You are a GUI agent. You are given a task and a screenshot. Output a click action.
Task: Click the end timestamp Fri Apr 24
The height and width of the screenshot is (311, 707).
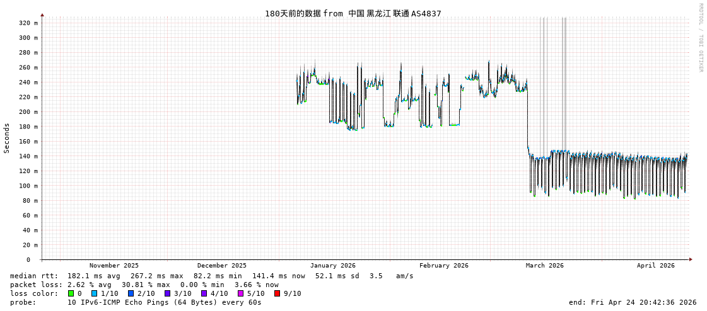(633, 302)
